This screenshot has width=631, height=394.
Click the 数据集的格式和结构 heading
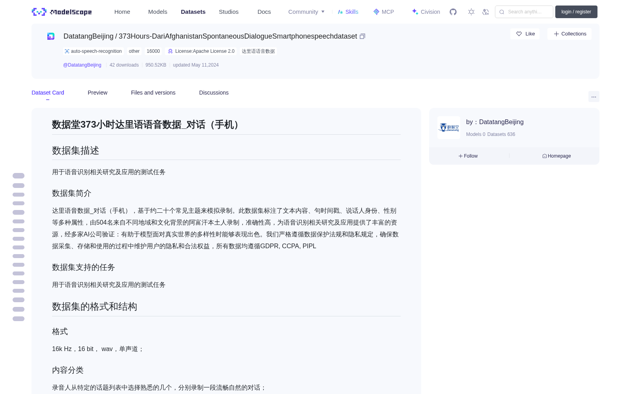[95, 307]
